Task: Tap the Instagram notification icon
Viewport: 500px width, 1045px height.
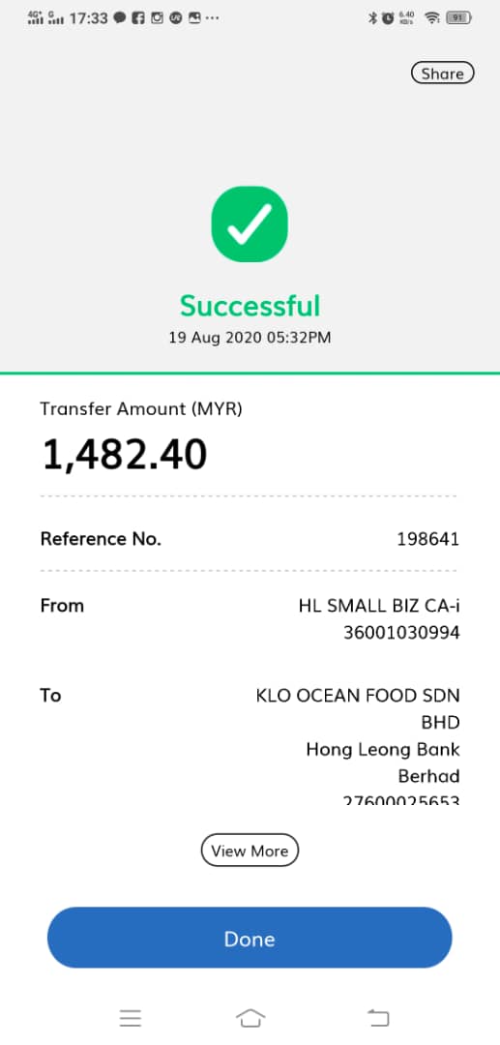Action: [157, 18]
